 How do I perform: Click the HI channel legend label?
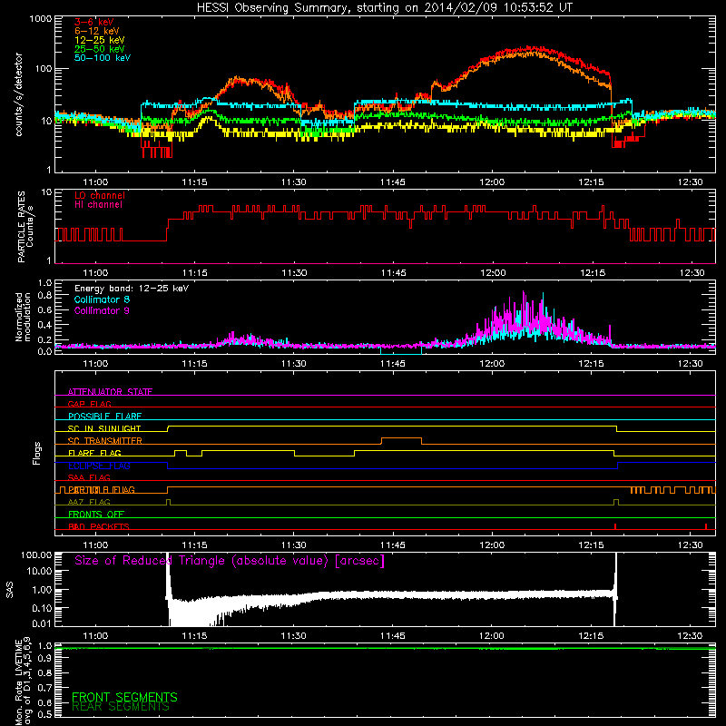[x=98, y=205]
